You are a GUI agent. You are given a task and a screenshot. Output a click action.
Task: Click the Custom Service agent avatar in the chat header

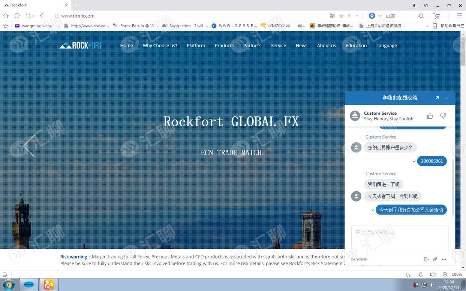pos(355,116)
